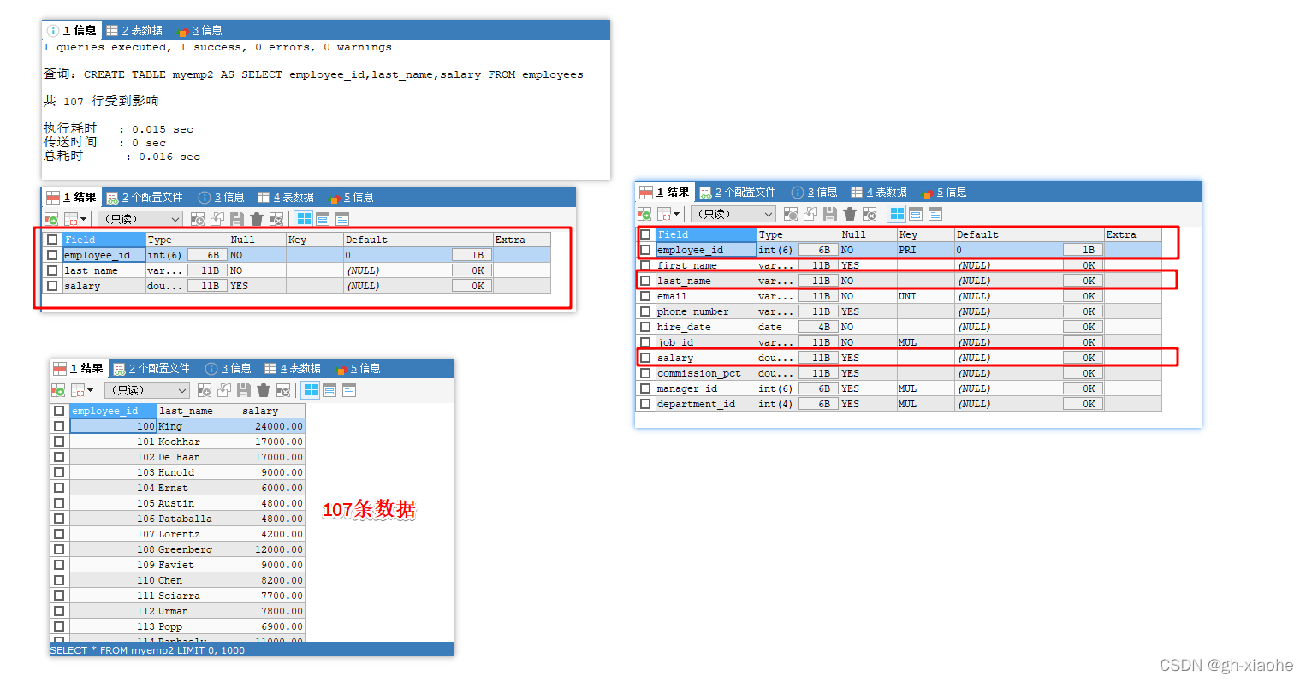Duplicate row icon in King data panel
1306x682 pixels.
coord(224,390)
